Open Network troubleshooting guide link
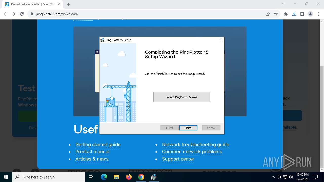 point(195,145)
